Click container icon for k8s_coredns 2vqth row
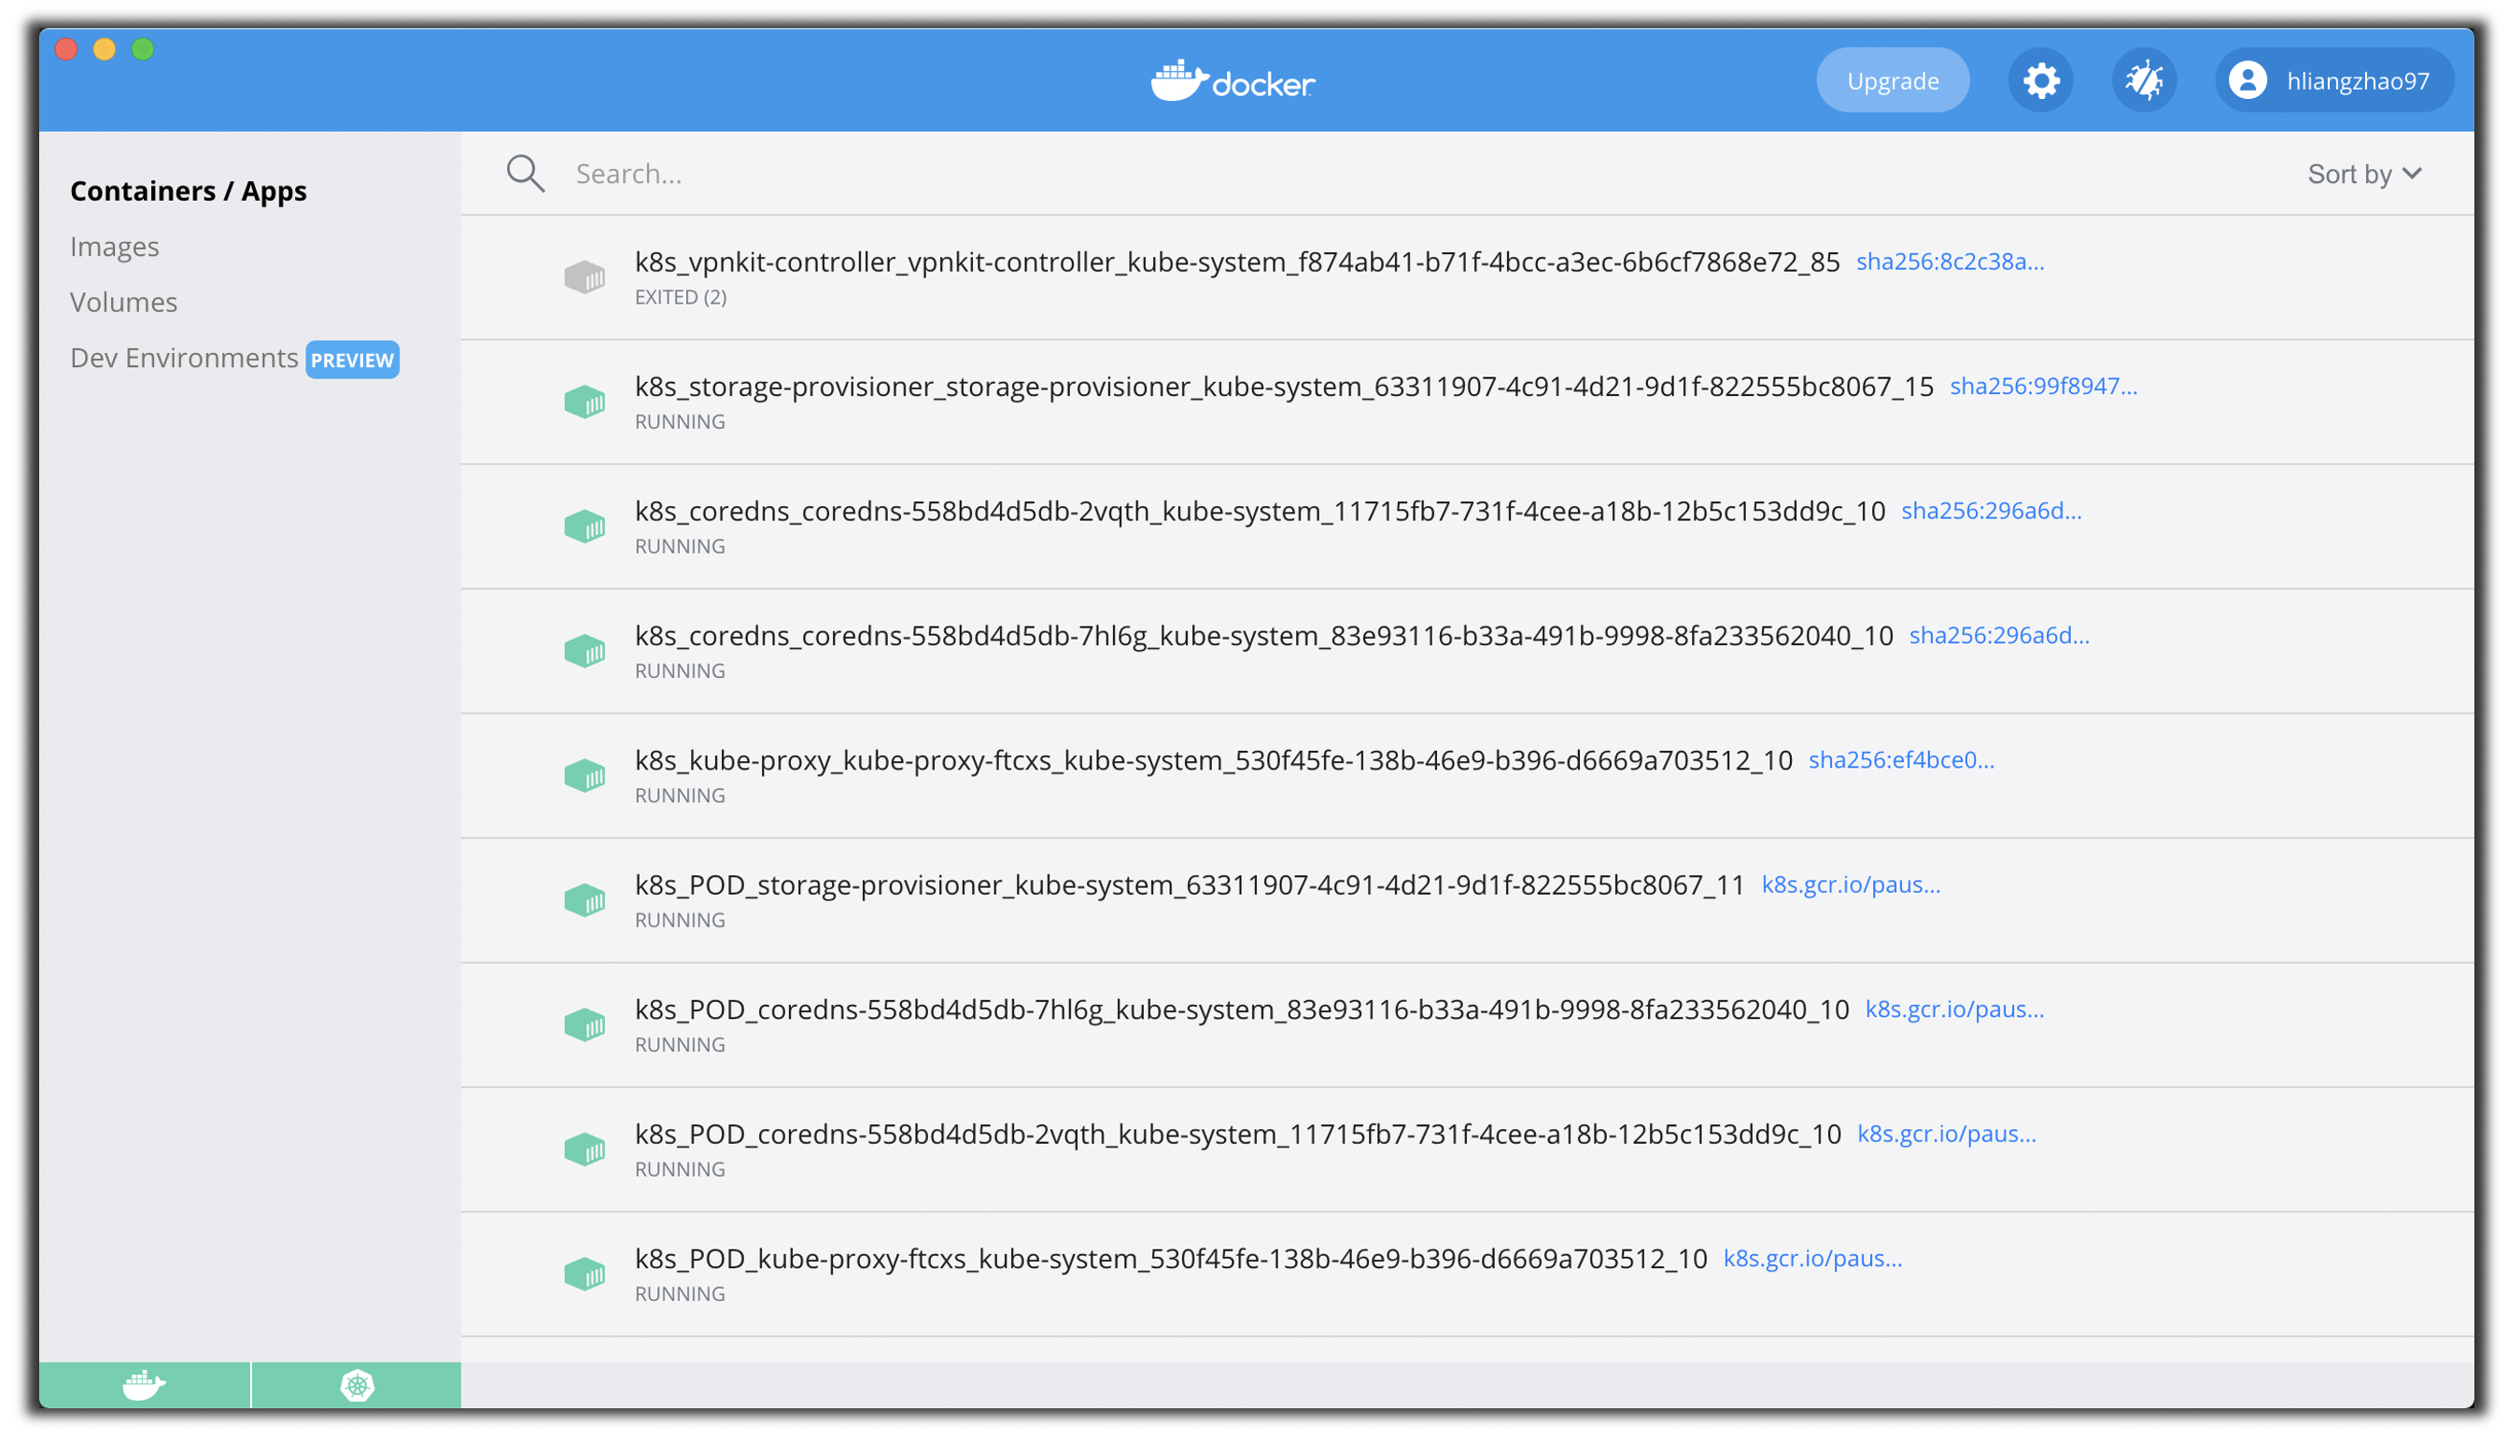The width and height of the screenshot is (2508, 1440). pyautogui.click(x=585, y=526)
